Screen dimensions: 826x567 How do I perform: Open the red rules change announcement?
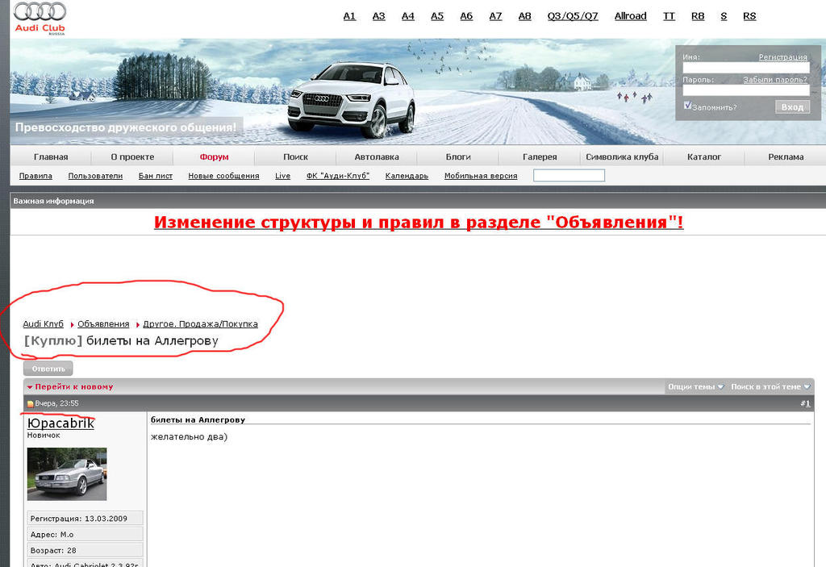419,222
